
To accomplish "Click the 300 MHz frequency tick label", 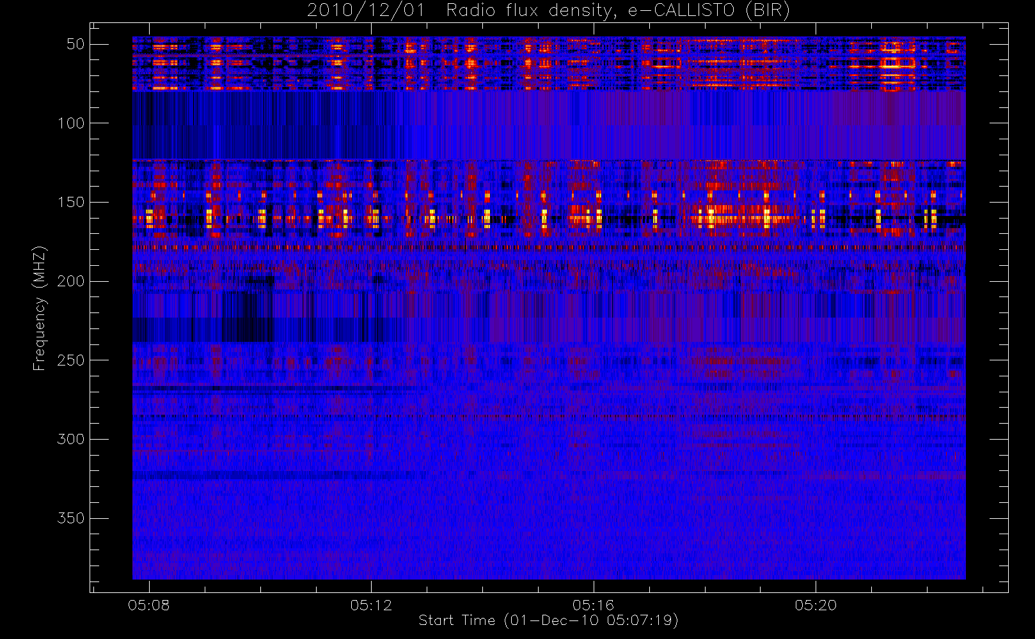I will click(71, 439).
